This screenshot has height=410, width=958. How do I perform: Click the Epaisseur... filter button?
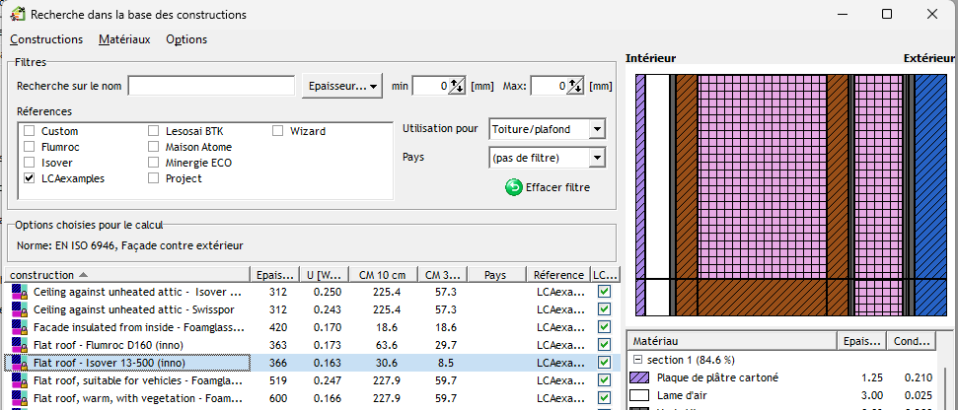[x=342, y=87]
